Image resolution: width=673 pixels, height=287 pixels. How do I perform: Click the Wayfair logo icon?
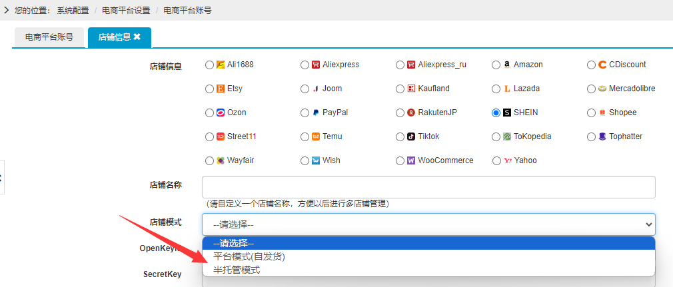tap(221, 160)
